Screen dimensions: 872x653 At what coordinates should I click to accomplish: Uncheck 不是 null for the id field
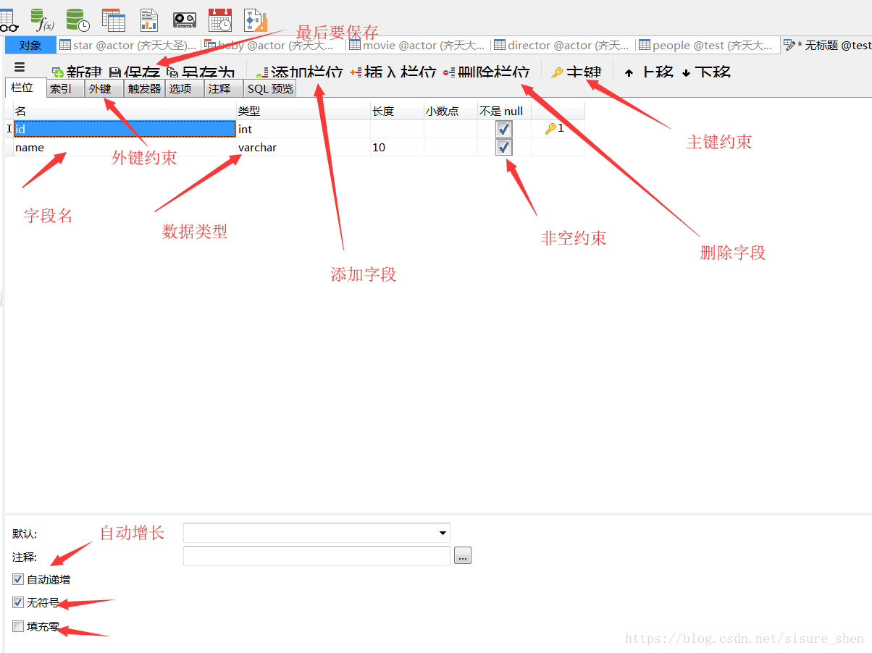[503, 128]
